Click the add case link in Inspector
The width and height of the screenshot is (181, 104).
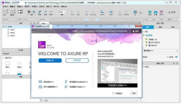click(x=149, y=35)
